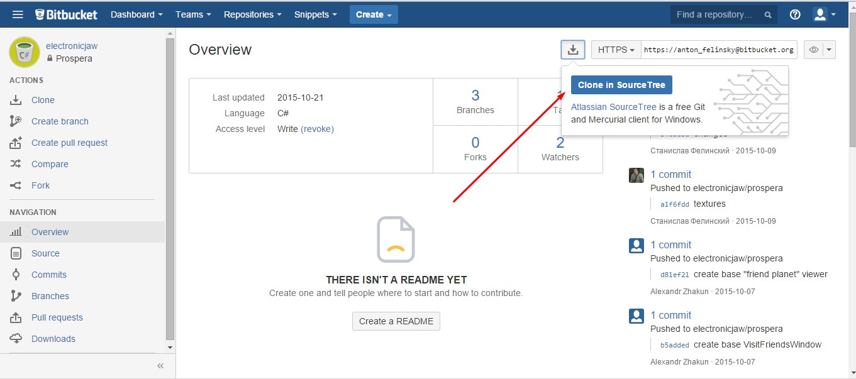Click the photo avatar beside textures commit
Viewport: 856px width, 379px height.
point(636,175)
